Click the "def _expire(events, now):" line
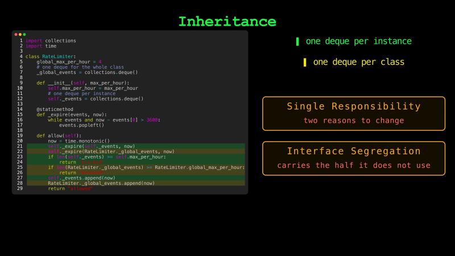 point(72,115)
